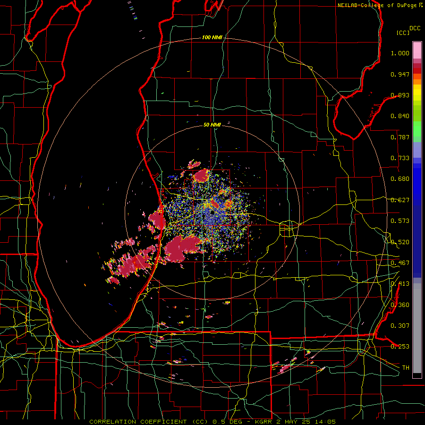Click the 0.573 legend value
The width and height of the screenshot is (425, 425).
400,221
